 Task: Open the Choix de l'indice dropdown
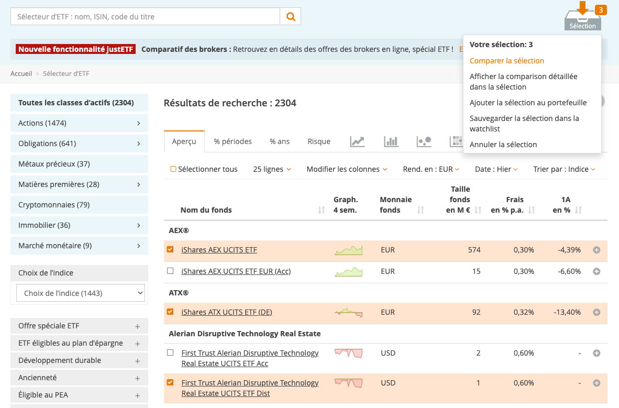pos(80,293)
